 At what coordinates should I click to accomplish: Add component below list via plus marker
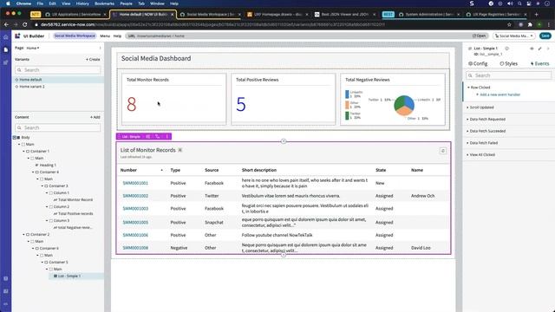click(284, 254)
